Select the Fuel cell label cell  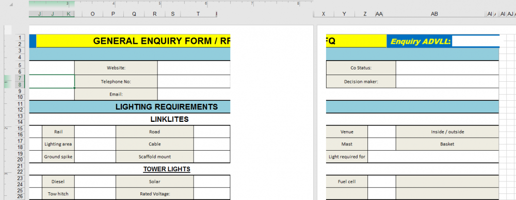tap(347, 181)
